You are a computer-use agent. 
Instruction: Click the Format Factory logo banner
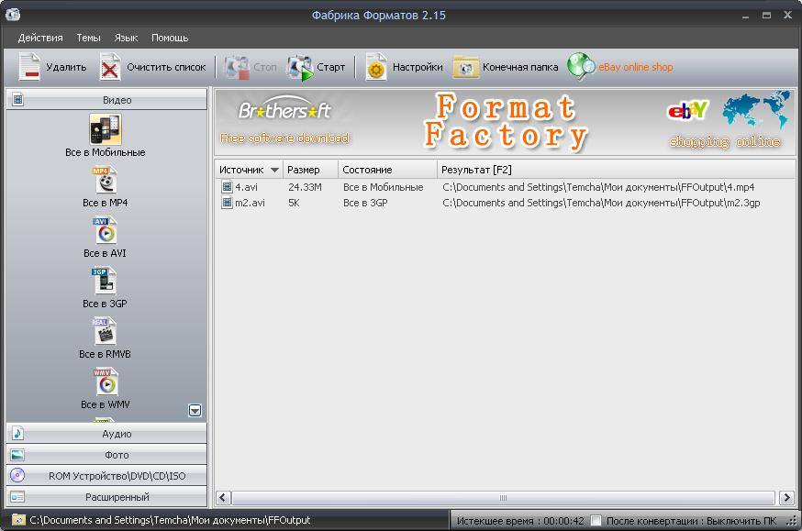(x=506, y=122)
